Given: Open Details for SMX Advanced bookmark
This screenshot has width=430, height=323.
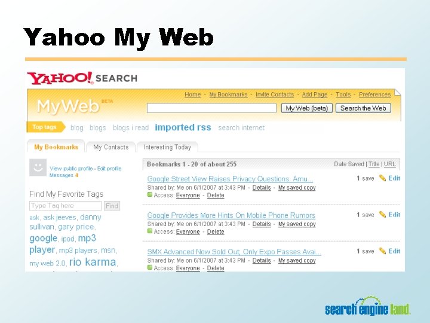Looking at the screenshot, I should (x=262, y=260).
